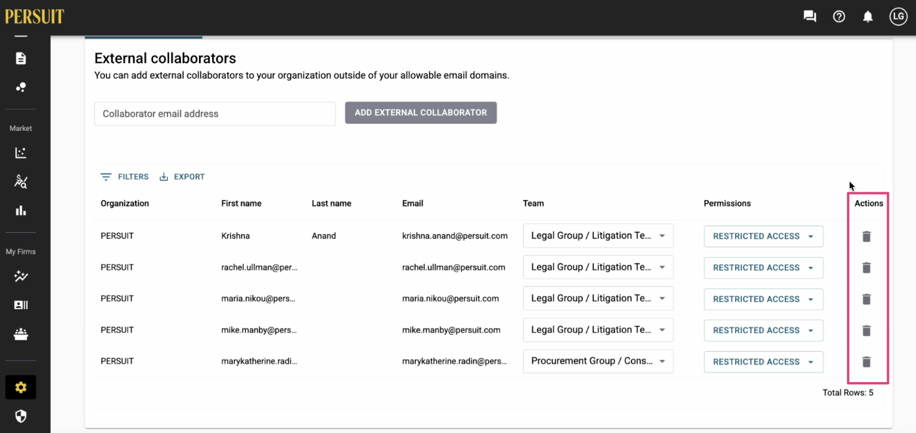Open the settings gear in sidebar
The height and width of the screenshot is (433, 916).
click(21, 387)
